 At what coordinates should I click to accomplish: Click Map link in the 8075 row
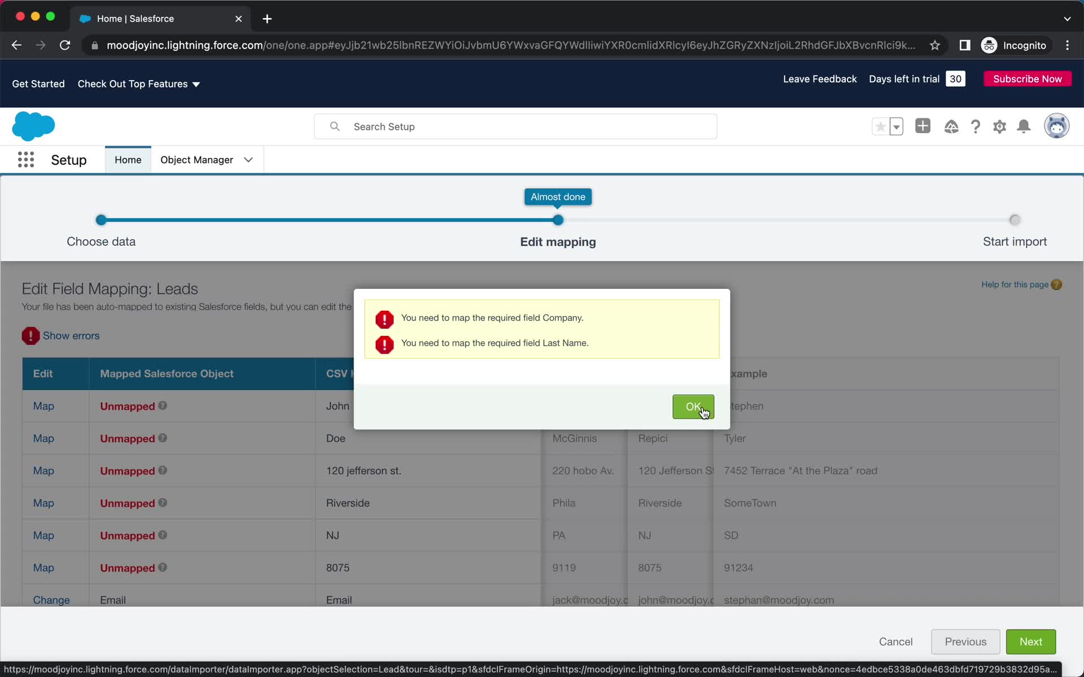tap(43, 568)
